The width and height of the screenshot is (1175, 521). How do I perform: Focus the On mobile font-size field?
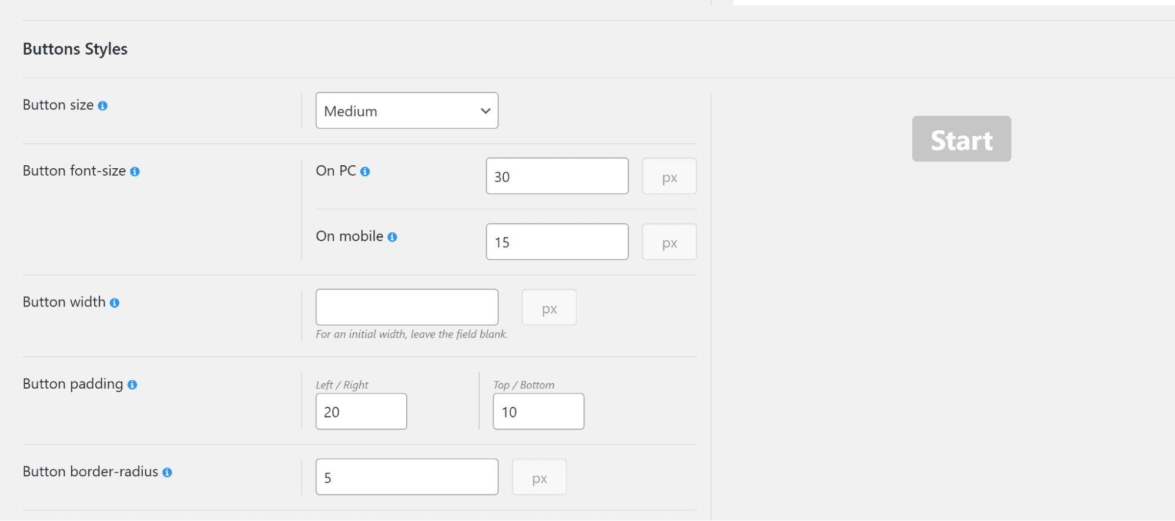coord(557,242)
